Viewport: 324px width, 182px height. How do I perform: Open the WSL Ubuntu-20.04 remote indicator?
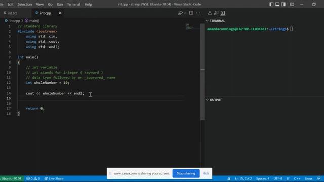[x=11, y=178]
